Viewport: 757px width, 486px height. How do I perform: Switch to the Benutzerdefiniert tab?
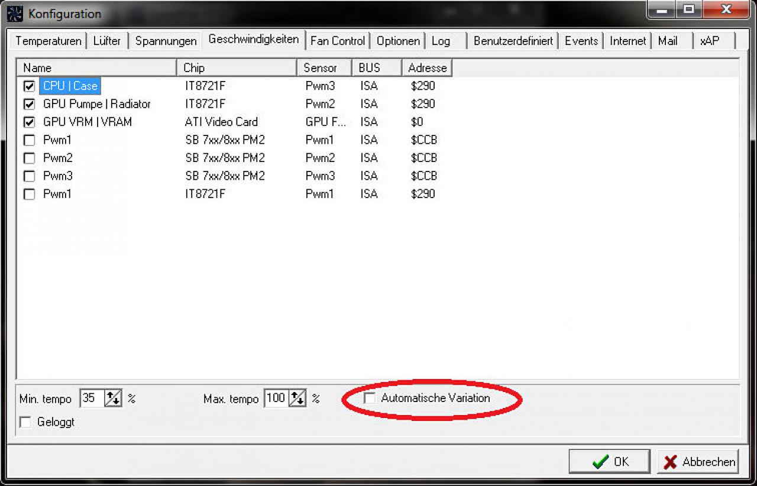(x=513, y=41)
